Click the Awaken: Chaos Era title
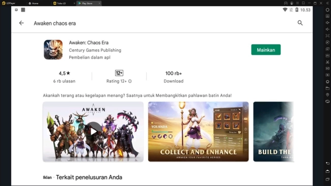 tap(89, 43)
